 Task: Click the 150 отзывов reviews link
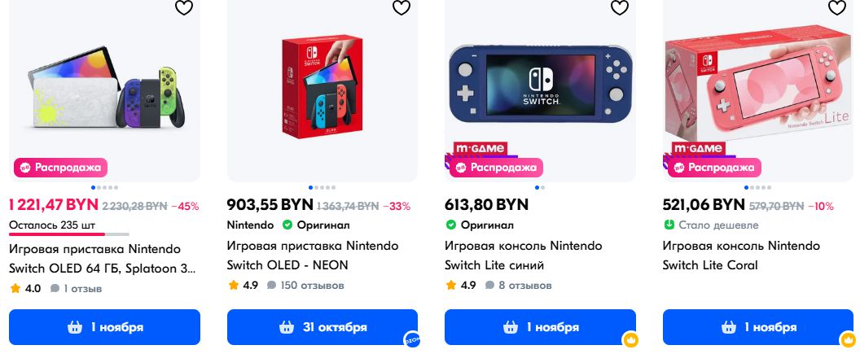click(311, 286)
